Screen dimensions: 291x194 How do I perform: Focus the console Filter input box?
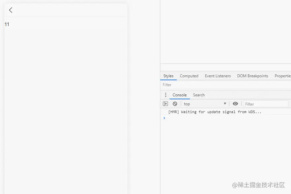pyautogui.click(x=266, y=104)
